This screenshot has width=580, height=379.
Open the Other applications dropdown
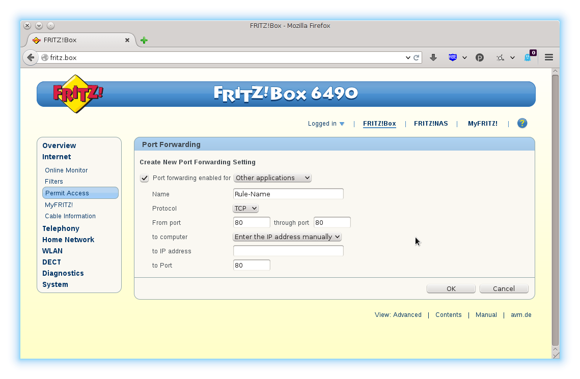click(272, 178)
